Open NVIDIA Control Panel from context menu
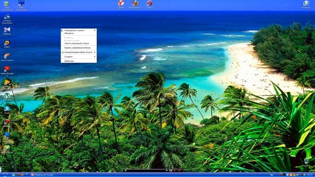Image resolution: width=315 pixels, height=177 pixels. tap(79, 48)
